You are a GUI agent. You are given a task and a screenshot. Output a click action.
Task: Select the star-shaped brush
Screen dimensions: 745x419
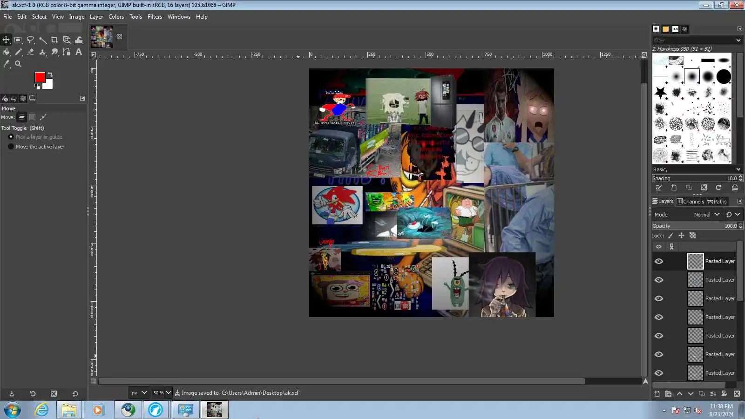[x=660, y=92]
